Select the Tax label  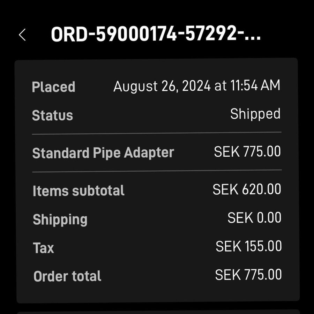tap(44, 248)
